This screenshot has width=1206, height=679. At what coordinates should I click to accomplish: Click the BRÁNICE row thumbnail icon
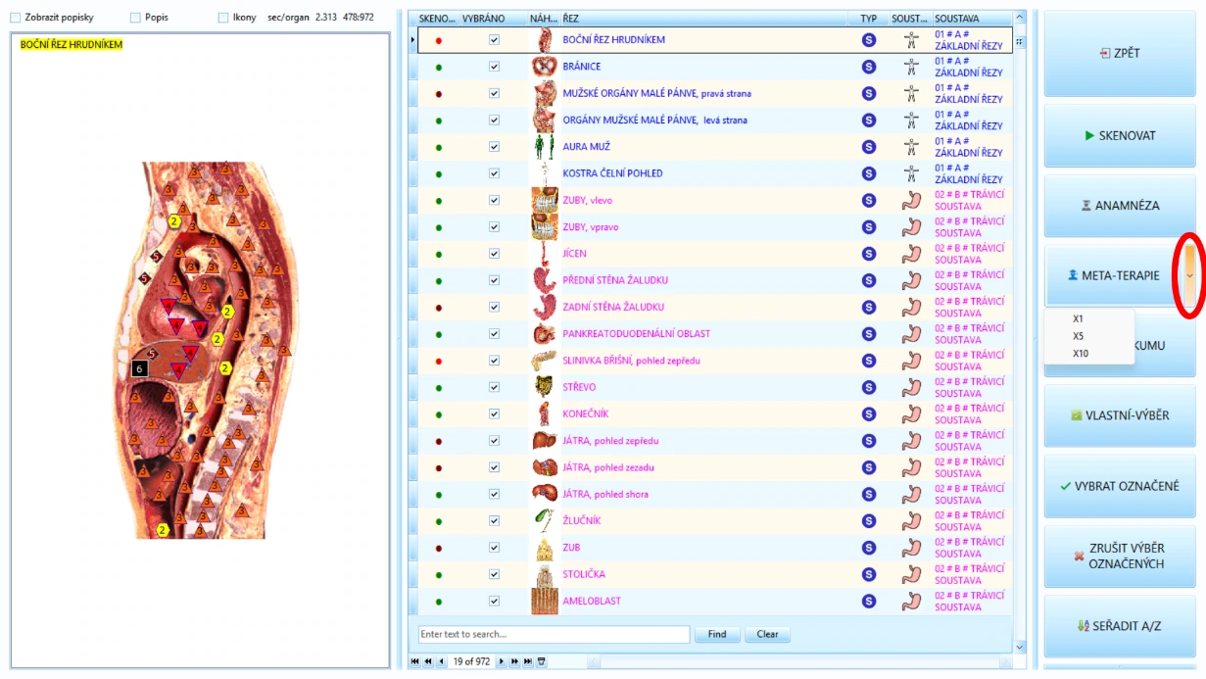[x=544, y=67]
